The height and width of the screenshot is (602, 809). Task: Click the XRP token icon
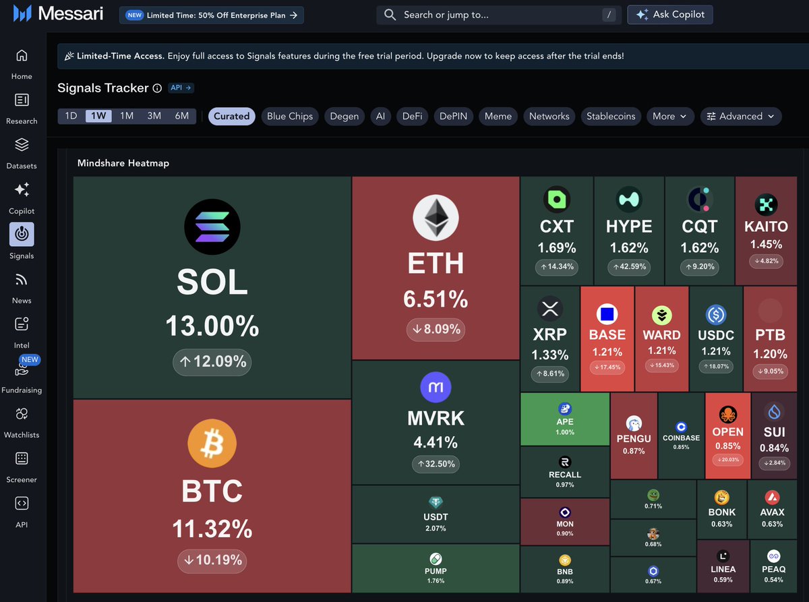click(550, 309)
